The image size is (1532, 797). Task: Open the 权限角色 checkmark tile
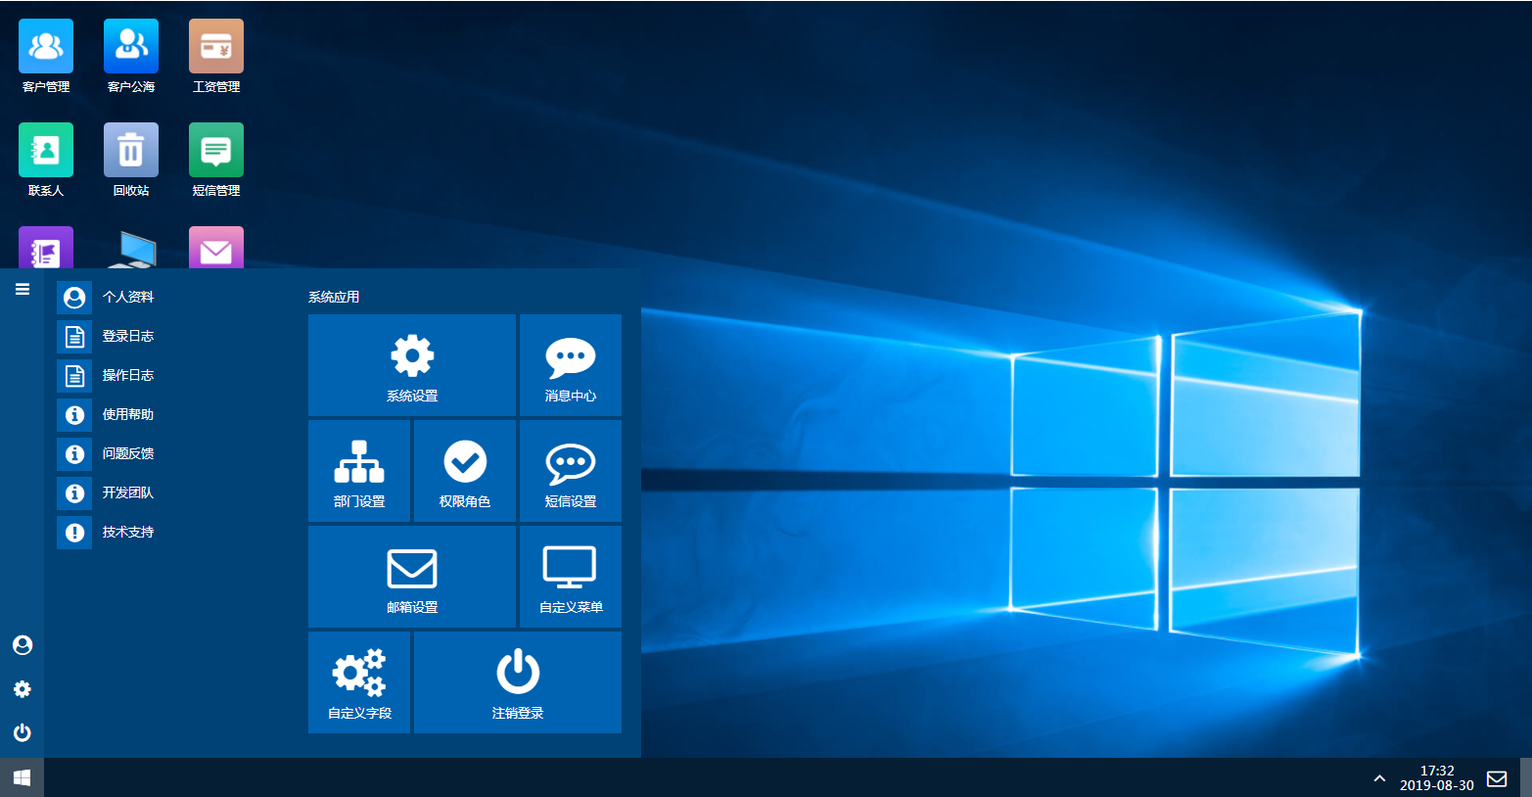pyautogui.click(x=465, y=471)
